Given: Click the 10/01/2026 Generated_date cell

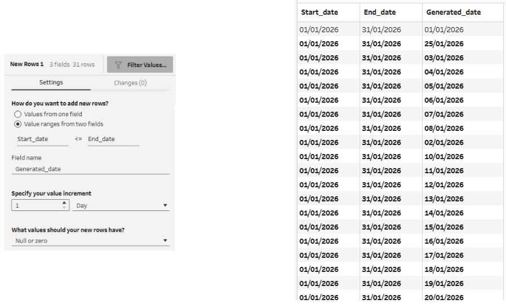Looking at the screenshot, I should pyautogui.click(x=445, y=157).
